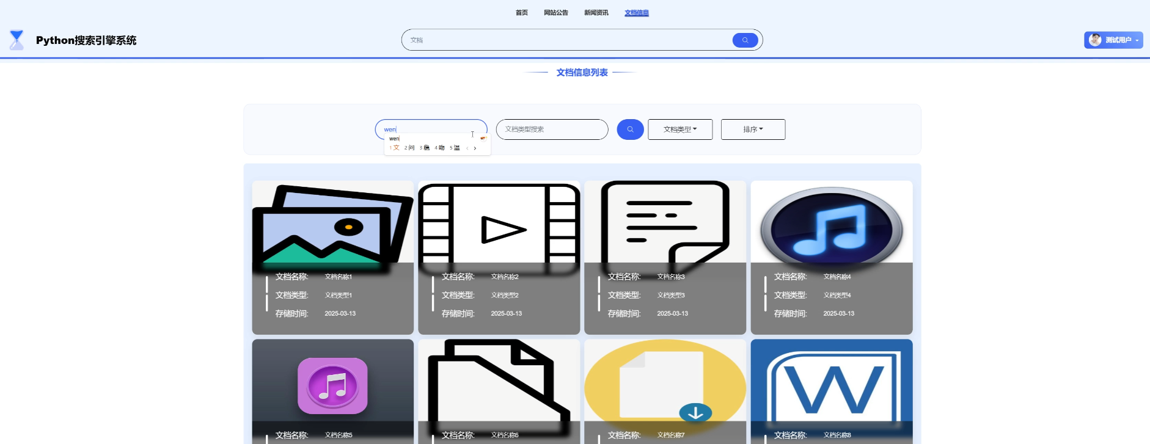The height and width of the screenshot is (444, 1150).
Task: Click the 文档信息列表 section heading
Action: pyautogui.click(x=582, y=73)
